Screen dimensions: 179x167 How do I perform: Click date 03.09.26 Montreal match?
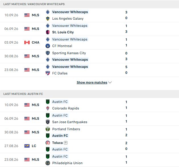(x=11, y=42)
